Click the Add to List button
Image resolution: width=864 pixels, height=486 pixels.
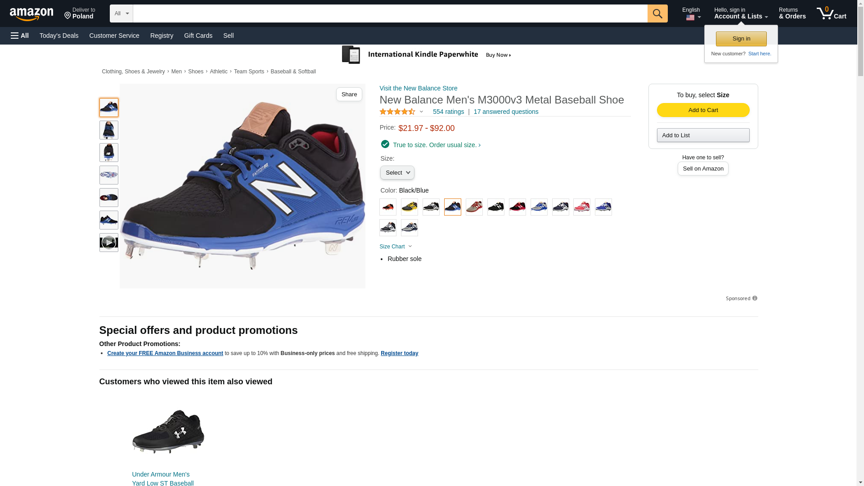(x=703, y=135)
